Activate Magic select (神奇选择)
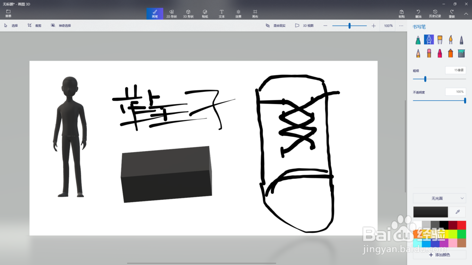This screenshot has height=265, width=472. tap(61, 25)
